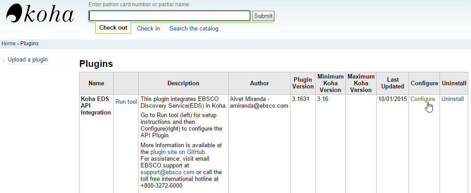Click the Maximum Koha Version header
The image size is (471, 193).
pos(361,83)
